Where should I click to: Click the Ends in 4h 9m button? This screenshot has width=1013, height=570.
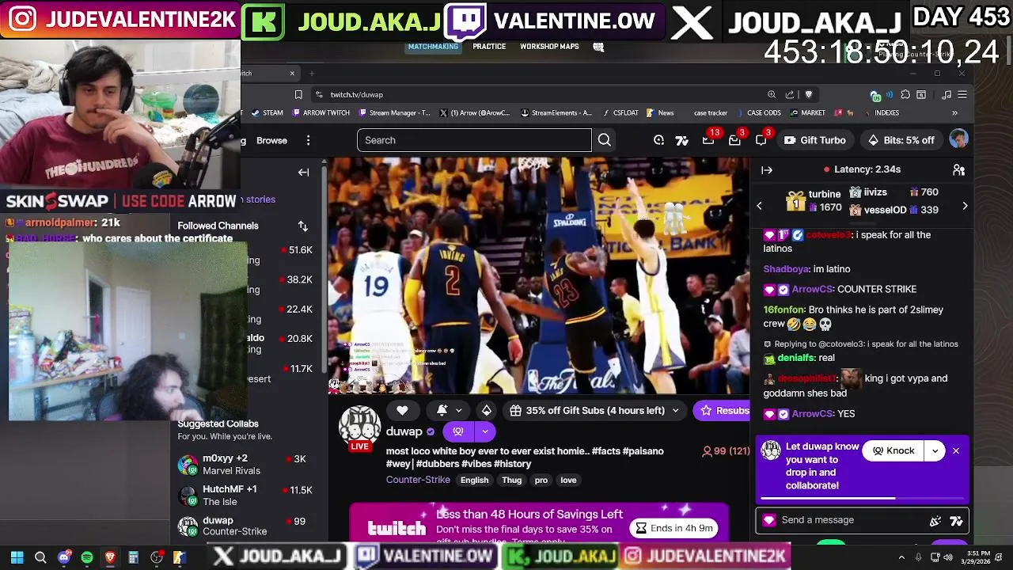pyautogui.click(x=674, y=528)
